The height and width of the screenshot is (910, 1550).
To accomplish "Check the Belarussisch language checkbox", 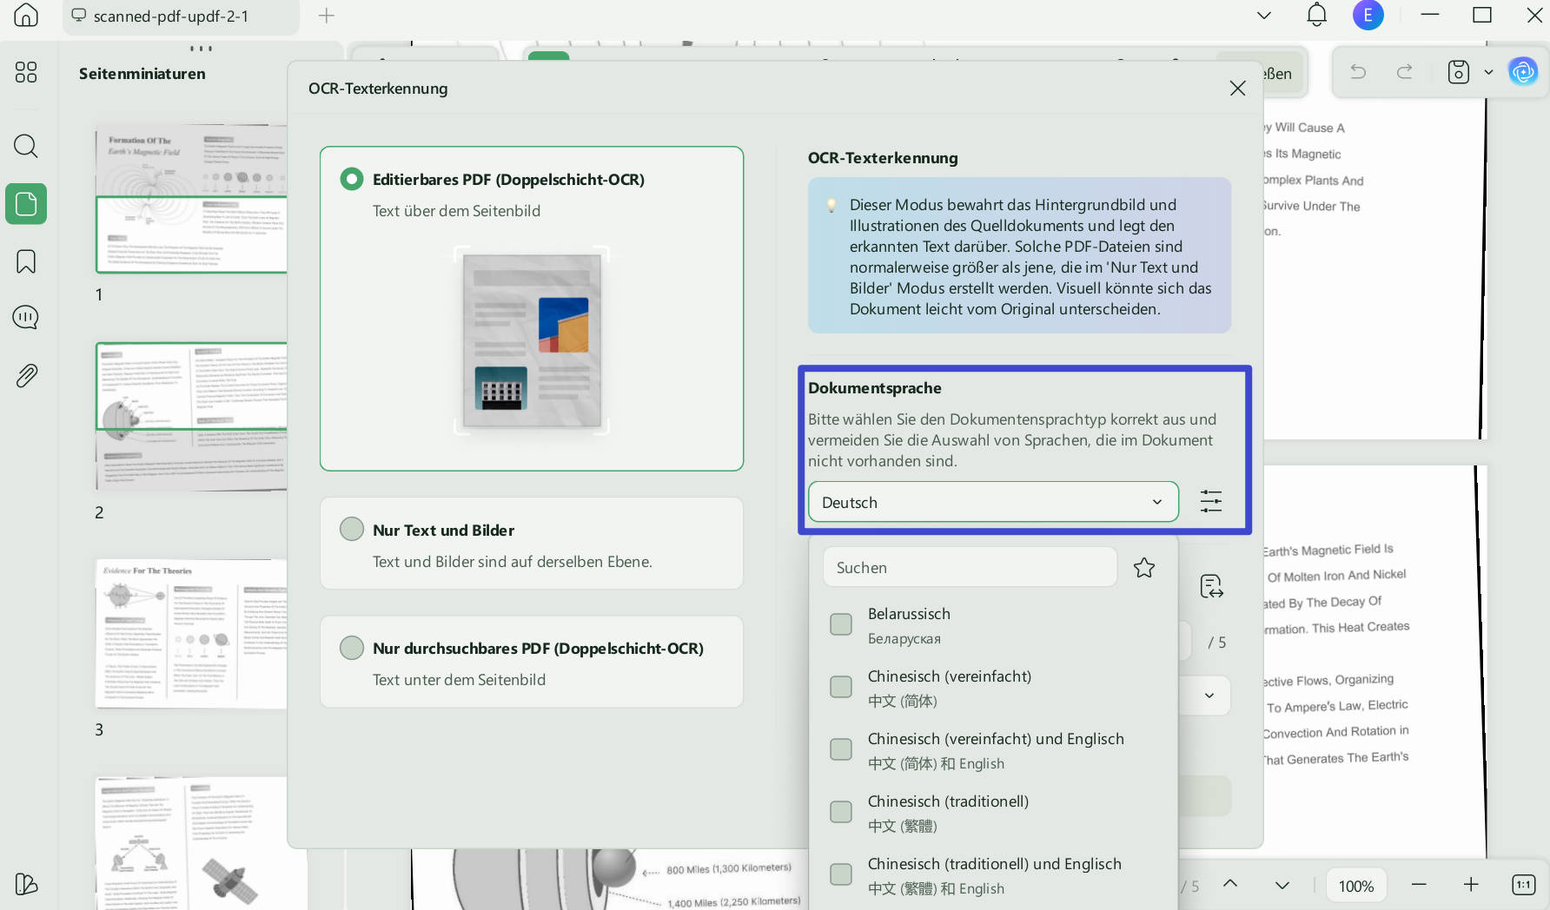I will (x=841, y=624).
